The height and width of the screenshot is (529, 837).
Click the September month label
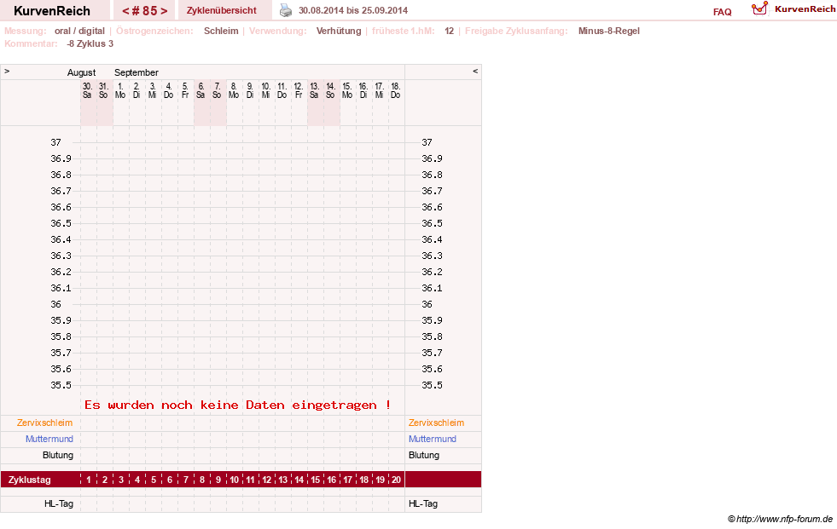point(137,72)
